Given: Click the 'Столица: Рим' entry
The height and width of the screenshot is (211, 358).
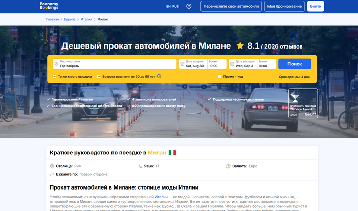Looking at the screenshot, I should click(66, 166).
